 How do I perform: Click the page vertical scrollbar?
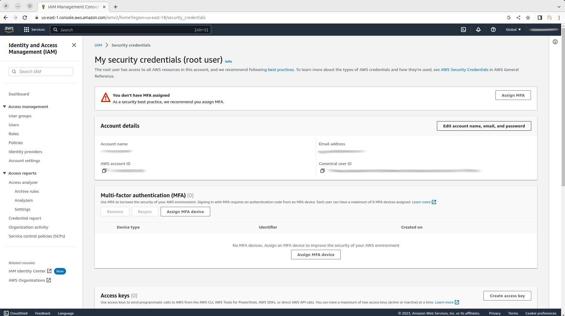563,107
